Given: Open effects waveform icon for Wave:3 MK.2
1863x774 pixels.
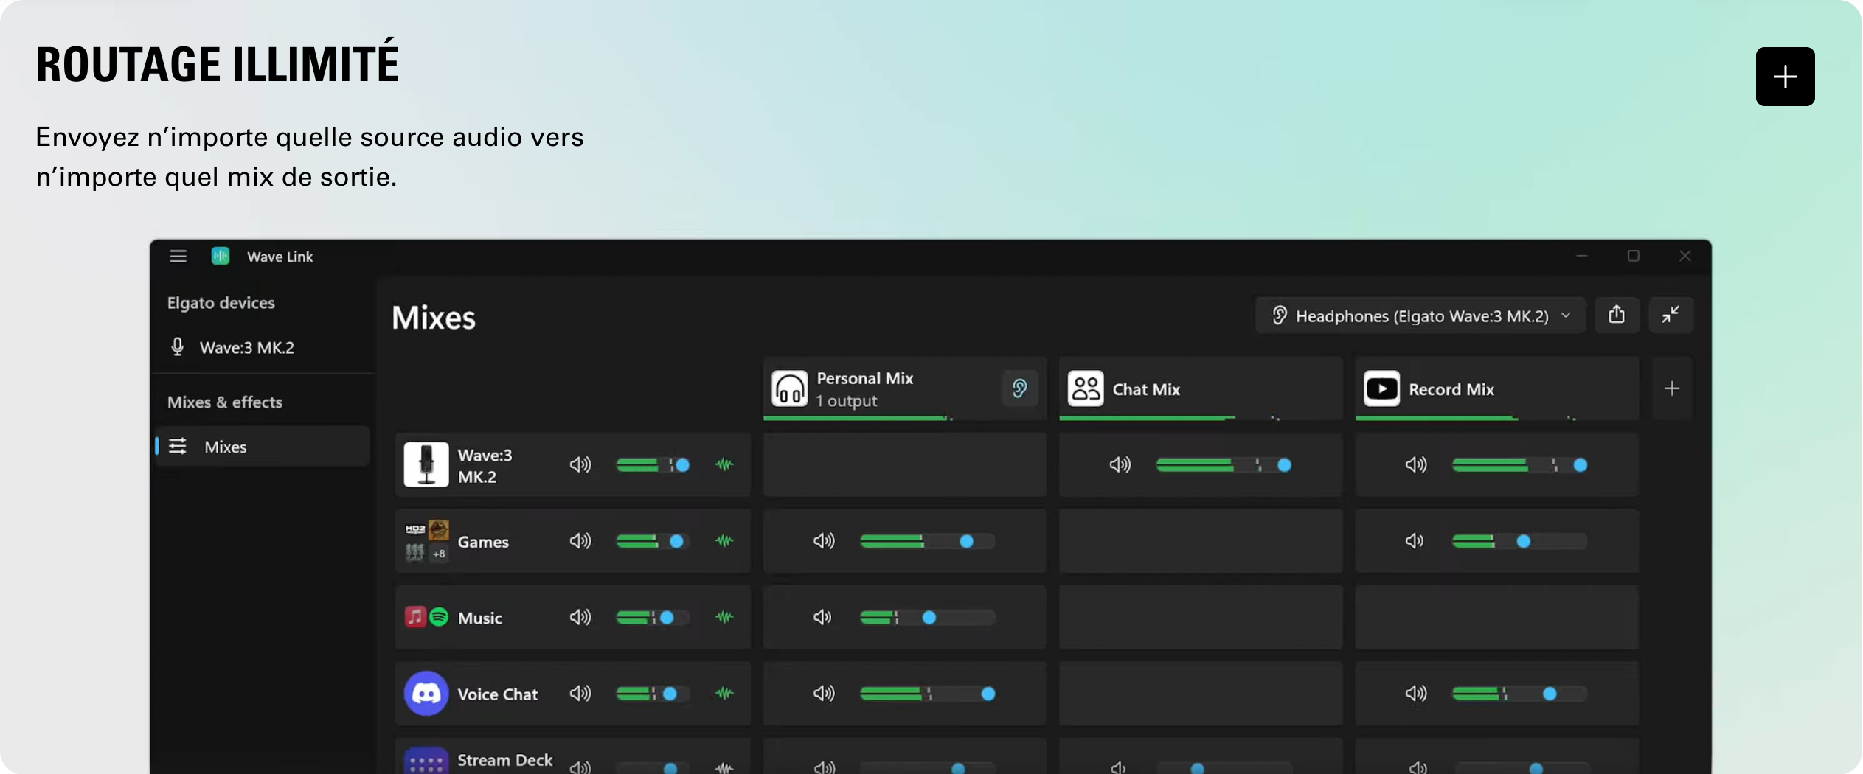Looking at the screenshot, I should (x=724, y=464).
